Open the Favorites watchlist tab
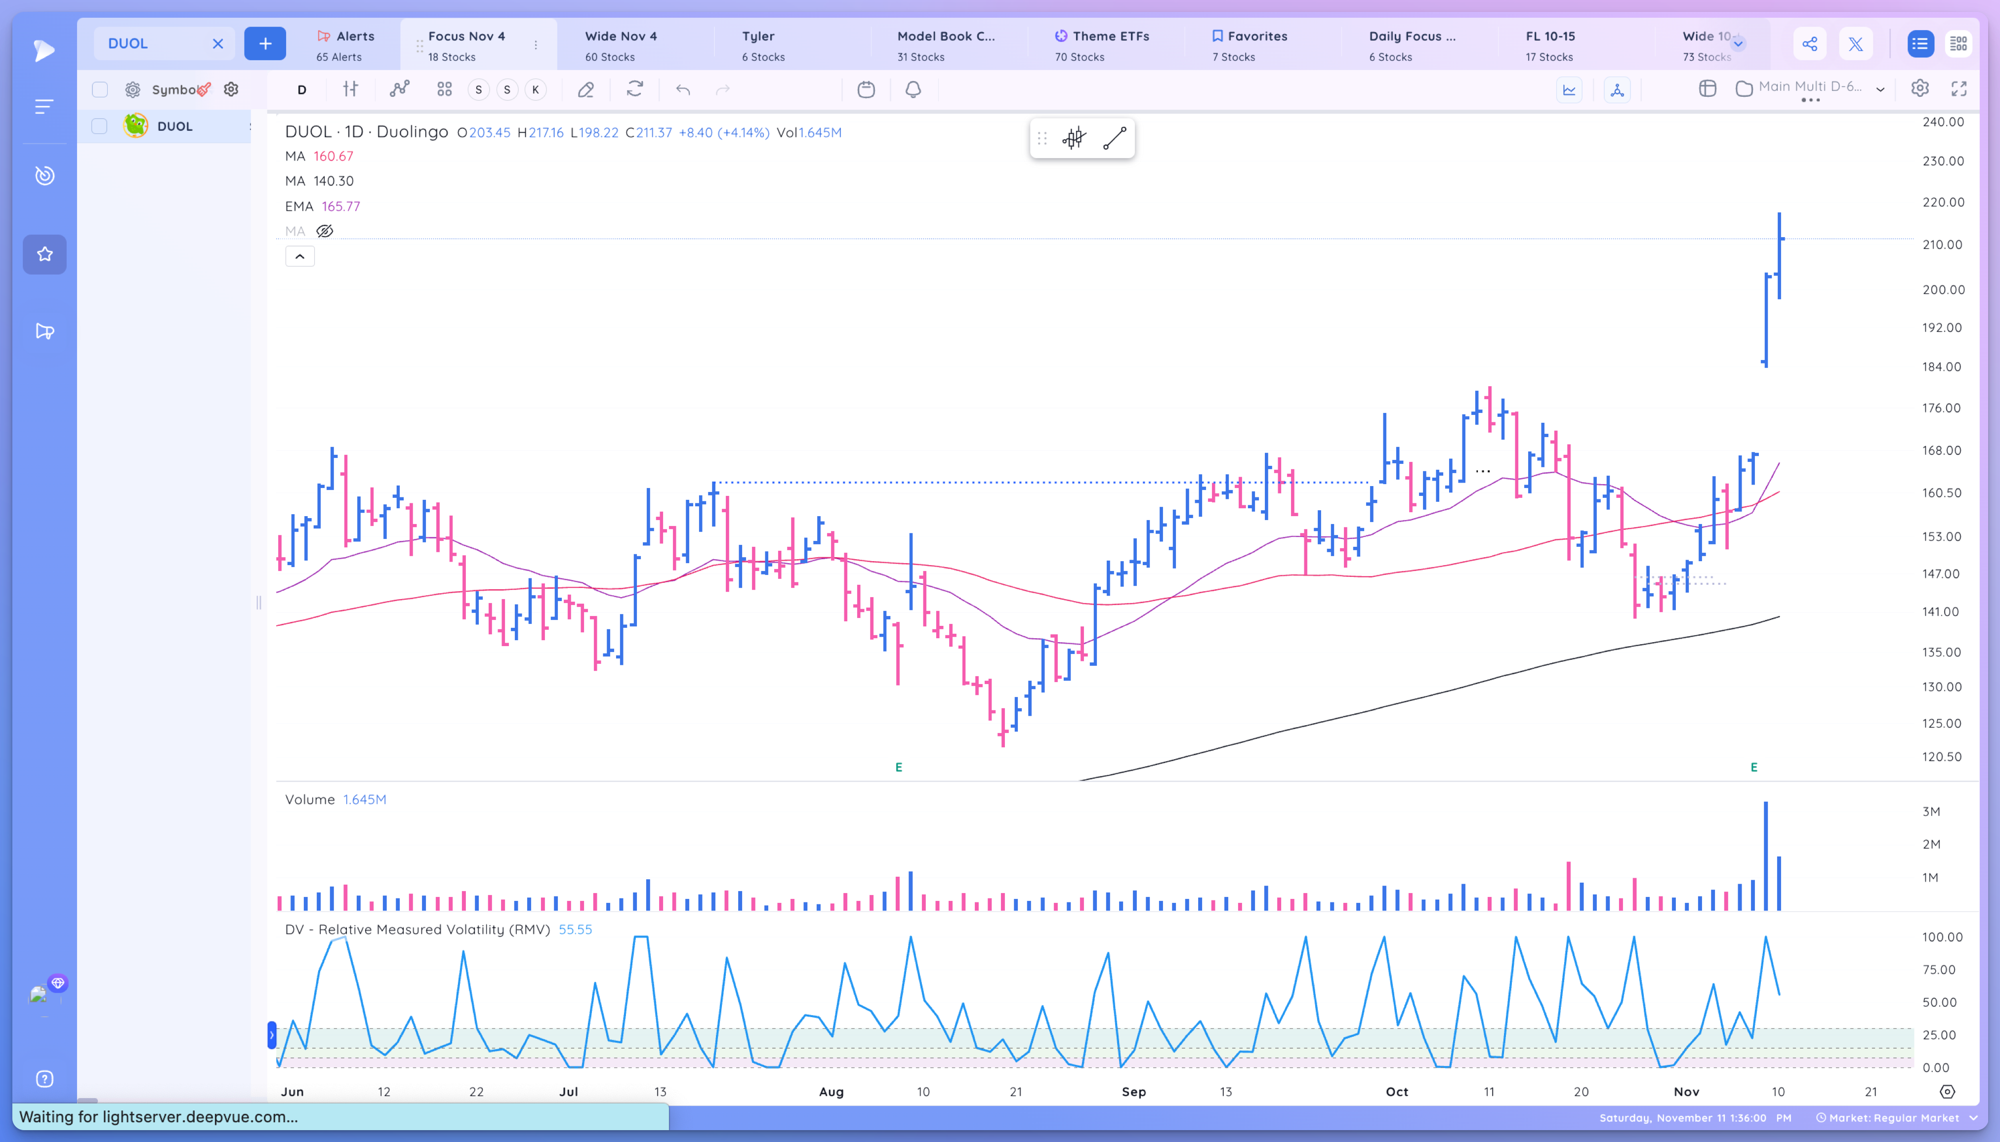This screenshot has height=1142, width=2000. pyautogui.click(x=1249, y=45)
